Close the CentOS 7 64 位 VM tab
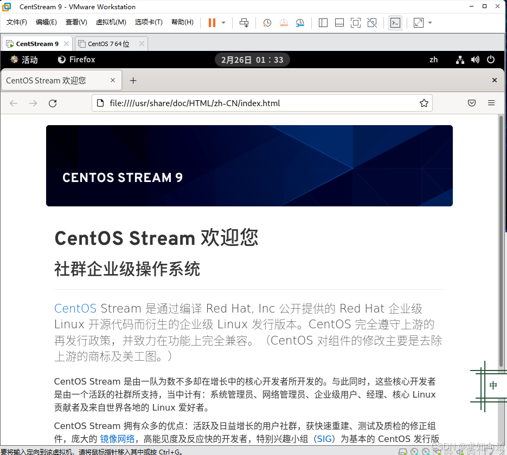Viewport: 507px width, 455px height. click(142, 43)
